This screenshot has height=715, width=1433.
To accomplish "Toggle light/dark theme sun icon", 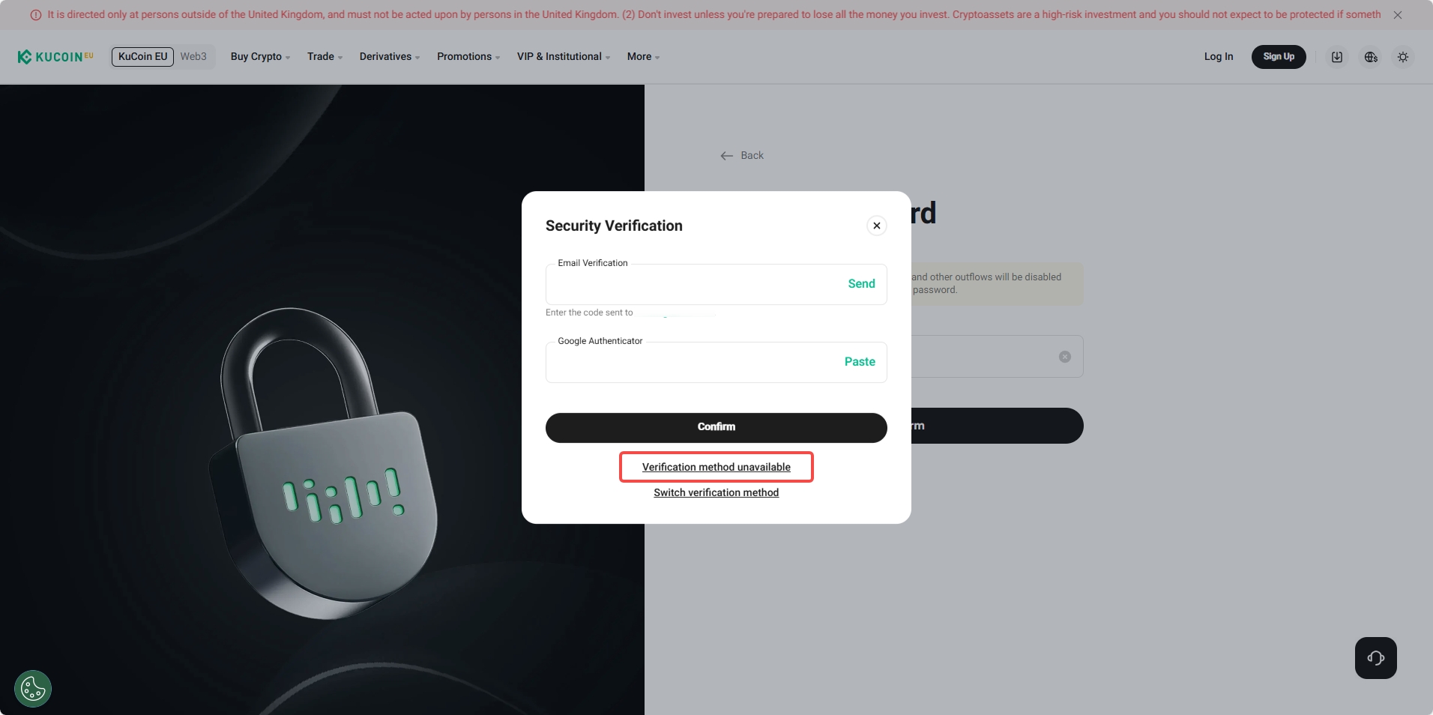I will [1402, 57].
